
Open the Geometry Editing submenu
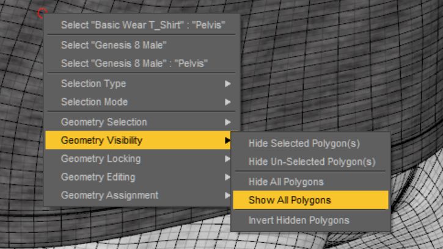(139, 177)
